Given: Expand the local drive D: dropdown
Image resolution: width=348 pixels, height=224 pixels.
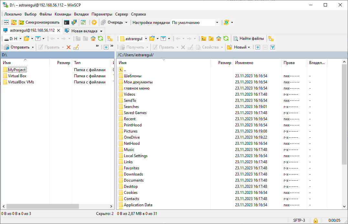Looking at the screenshot, I should click(x=20, y=39).
